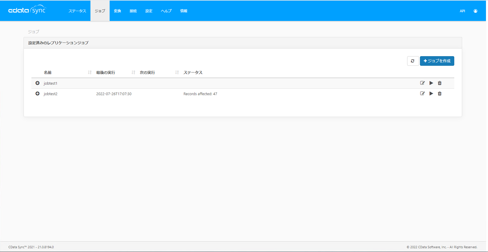Image resolution: width=488 pixels, height=252 pixels.
Task: Edit the jobtest1 job
Action: coord(423,83)
